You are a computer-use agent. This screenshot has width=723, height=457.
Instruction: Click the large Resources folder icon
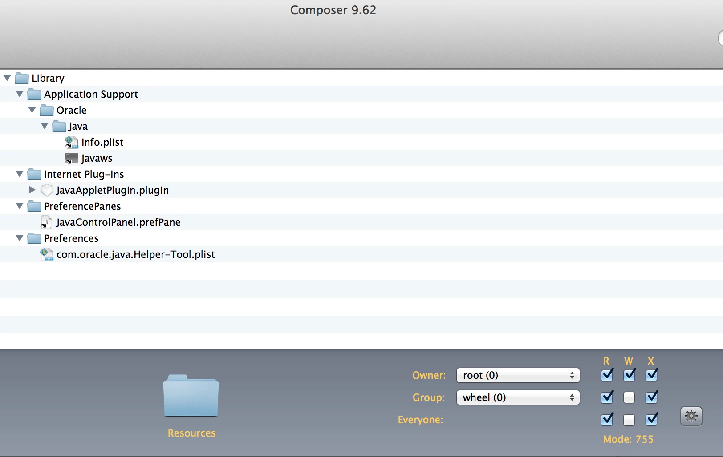[x=191, y=396]
